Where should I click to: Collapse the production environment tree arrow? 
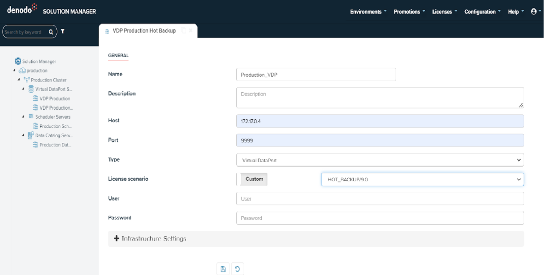[15, 70]
